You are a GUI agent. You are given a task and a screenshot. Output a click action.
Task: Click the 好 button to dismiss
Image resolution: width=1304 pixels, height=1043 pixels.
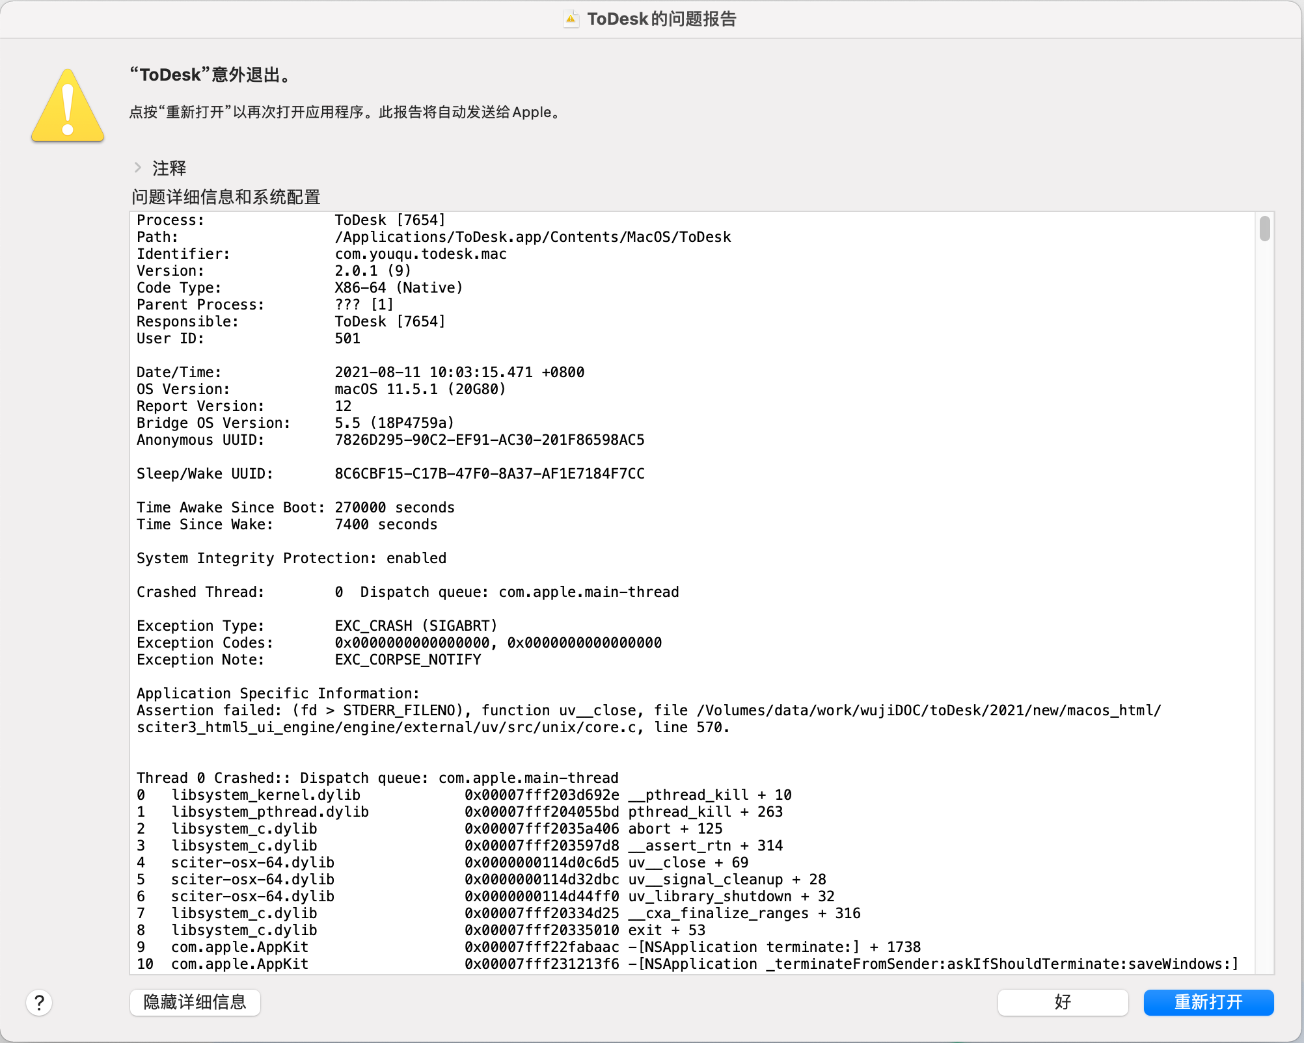point(1063,1002)
